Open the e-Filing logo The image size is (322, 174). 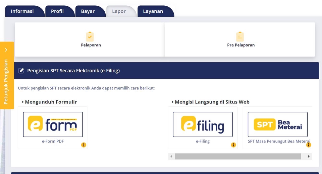[203, 124]
